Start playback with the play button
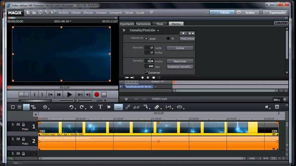 tap(69, 95)
